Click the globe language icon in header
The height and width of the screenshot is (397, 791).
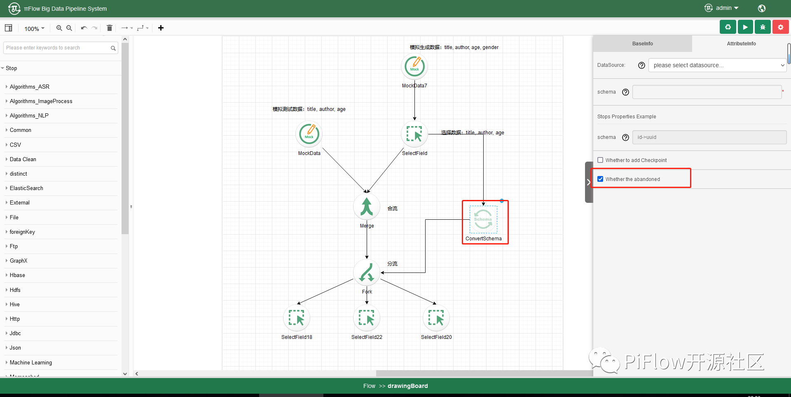761,8
